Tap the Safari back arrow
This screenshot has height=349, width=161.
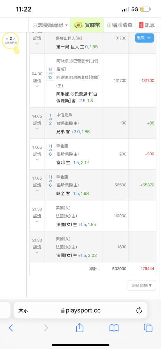pos(11,328)
